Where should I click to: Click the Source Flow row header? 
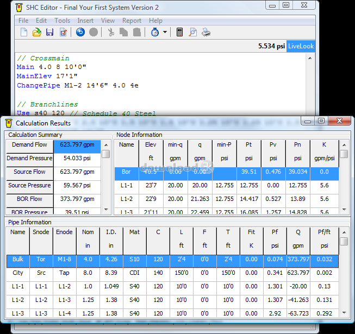click(30, 174)
